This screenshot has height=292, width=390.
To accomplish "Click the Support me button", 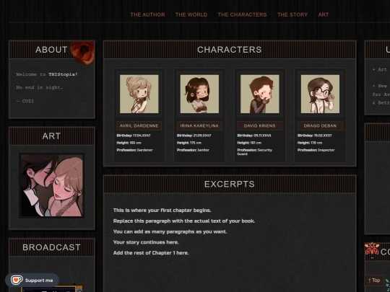I will pos(32,280).
